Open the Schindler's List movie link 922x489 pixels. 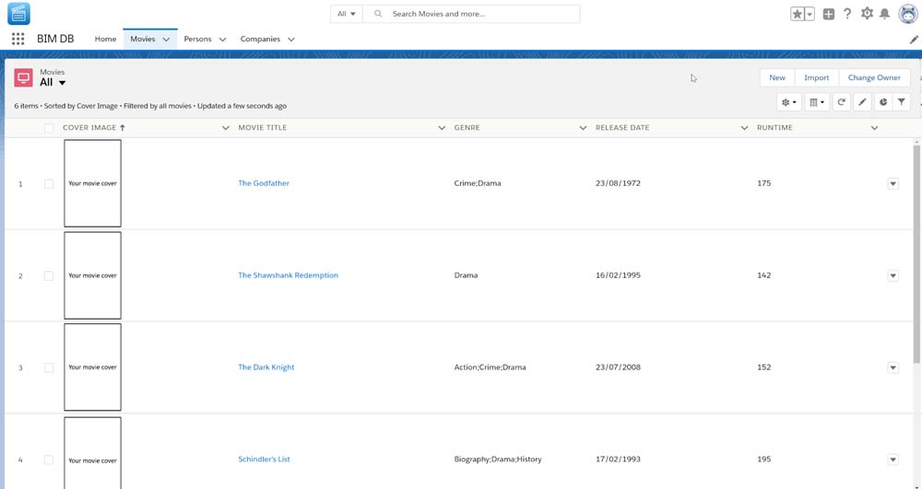(264, 459)
